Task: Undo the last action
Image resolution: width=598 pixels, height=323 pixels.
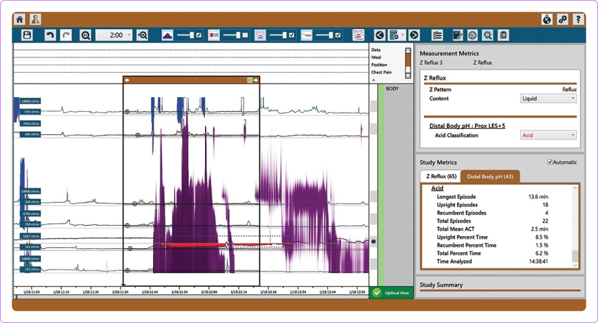Action: [51, 35]
